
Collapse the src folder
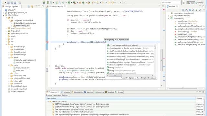(6, 18)
